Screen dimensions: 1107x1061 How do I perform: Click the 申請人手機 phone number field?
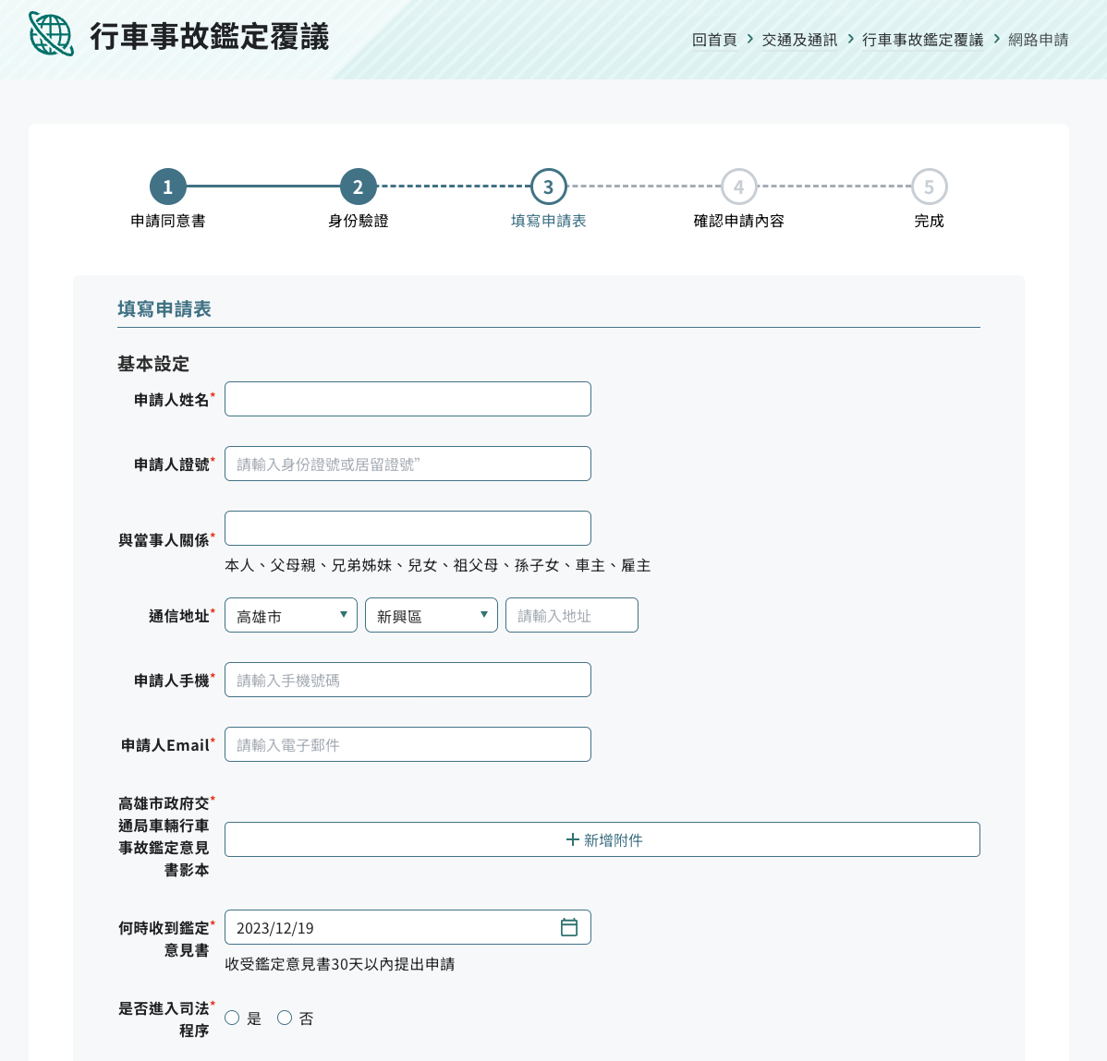coord(408,680)
